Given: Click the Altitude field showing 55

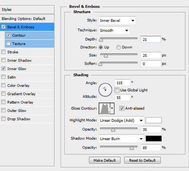Looking at the screenshot, I should coord(122,97).
